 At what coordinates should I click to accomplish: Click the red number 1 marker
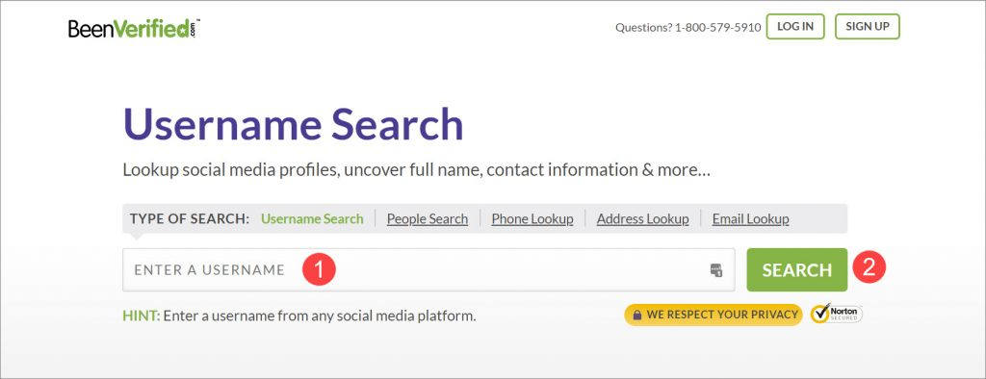[x=319, y=269]
